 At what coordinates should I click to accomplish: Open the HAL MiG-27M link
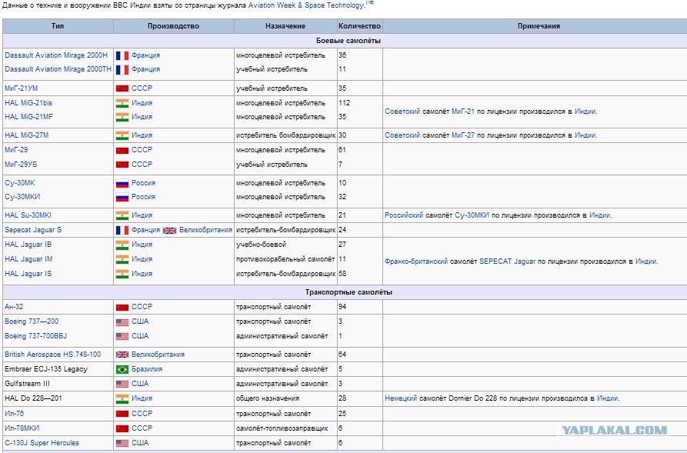(x=27, y=135)
